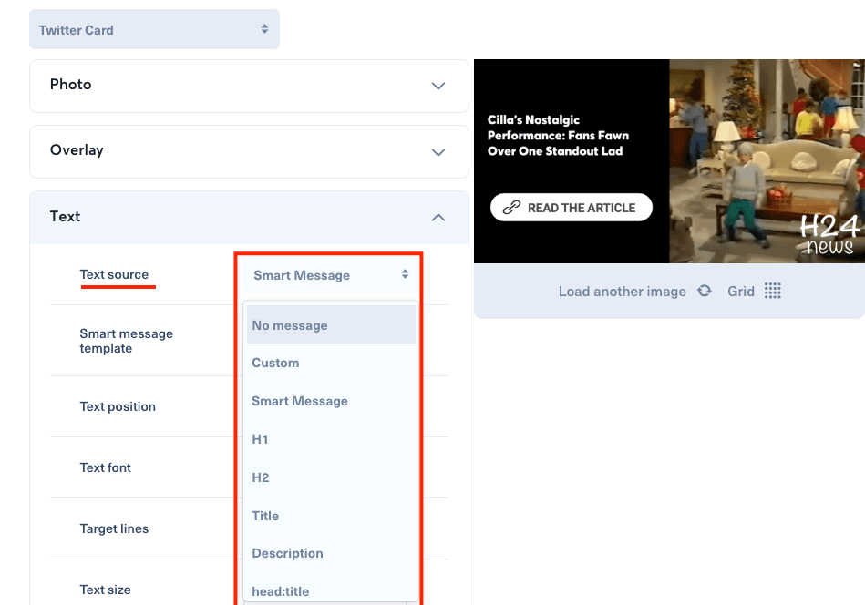Click the refresh image icon
The image size is (865, 605).
(705, 291)
